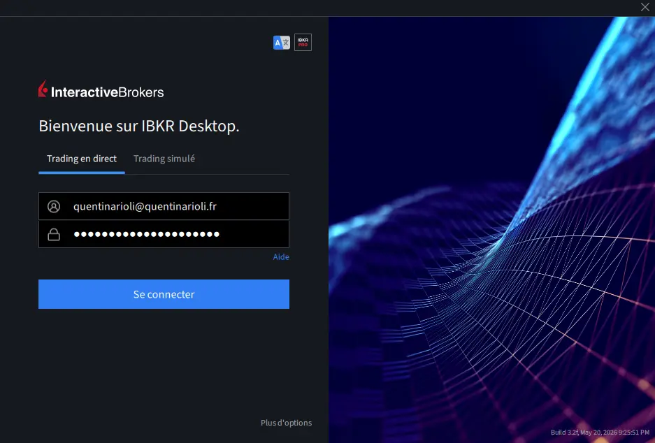The height and width of the screenshot is (443, 655).
Task: Click the user profile icon in username field
Action: point(53,206)
